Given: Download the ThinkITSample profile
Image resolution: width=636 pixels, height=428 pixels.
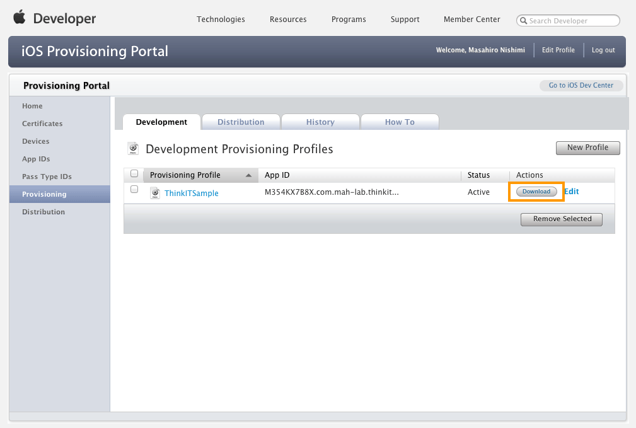Looking at the screenshot, I should click(x=536, y=192).
